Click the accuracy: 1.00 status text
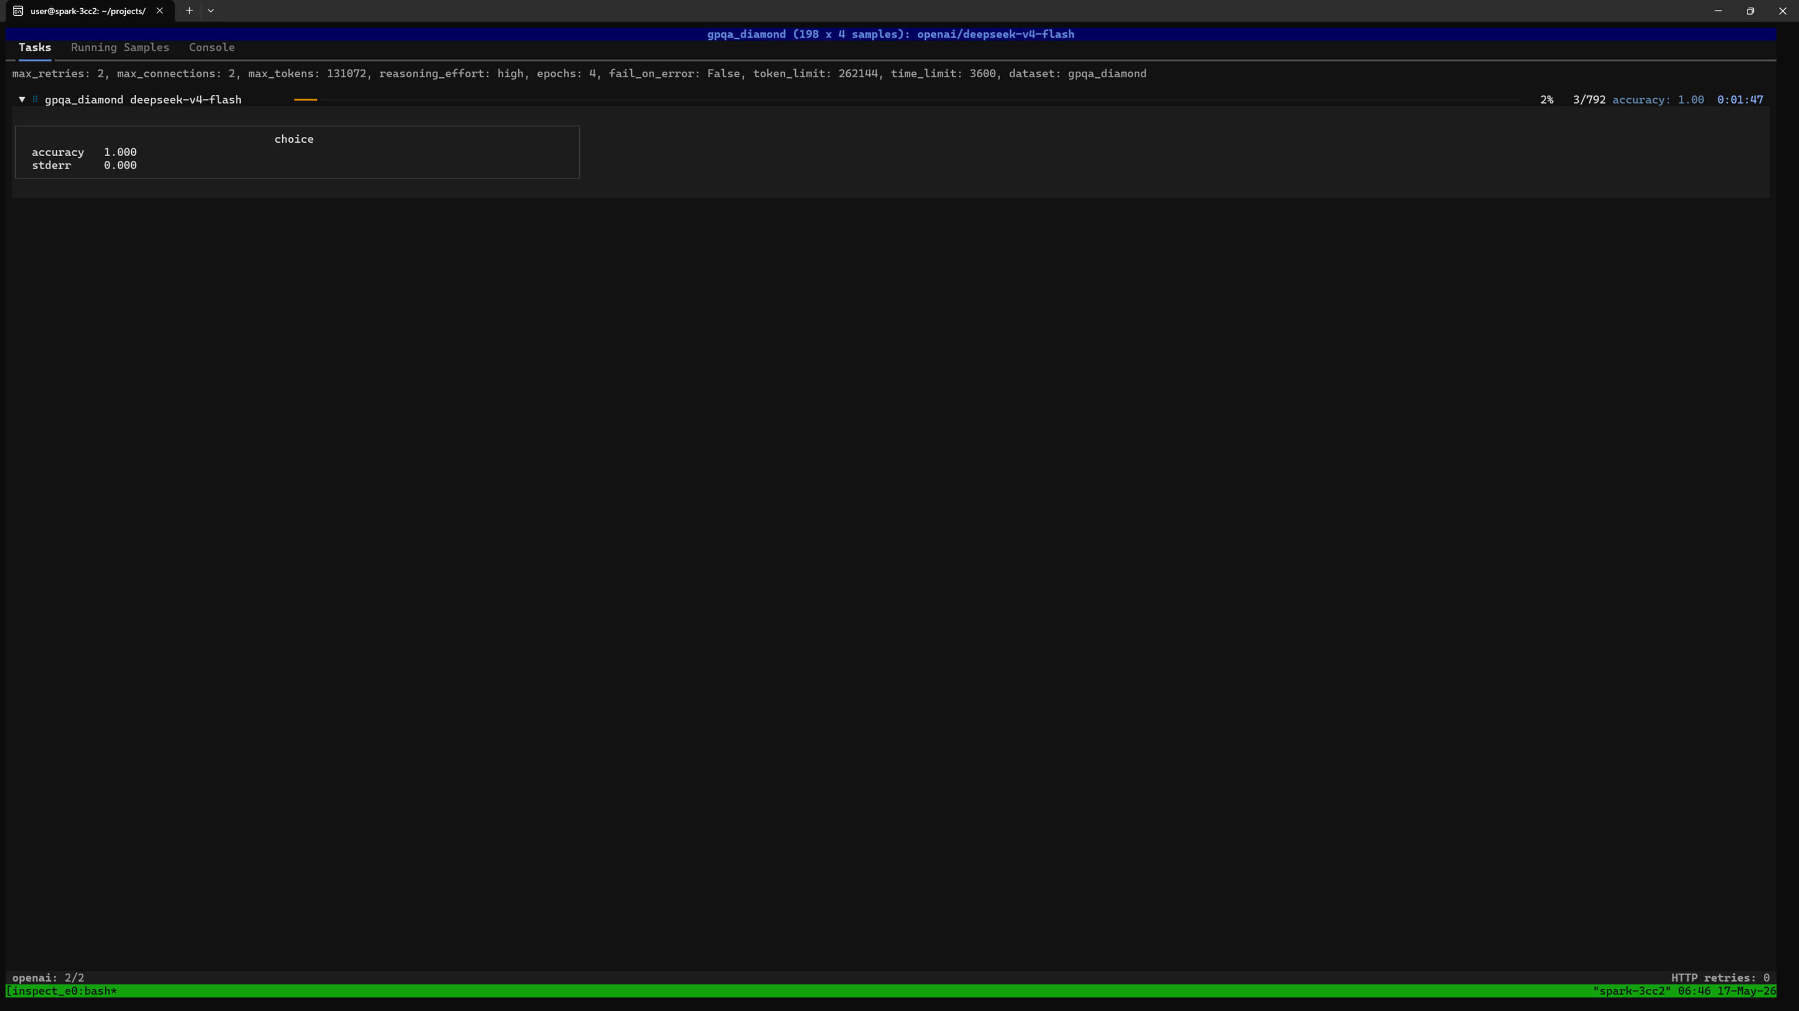The width and height of the screenshot is (1799, 1011). tap(1658, 100)
